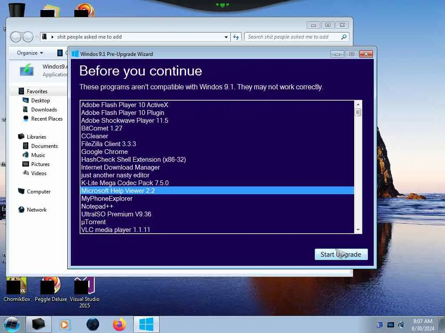Select CCleaner in the incompatible programs list

[x=217, y=136]
